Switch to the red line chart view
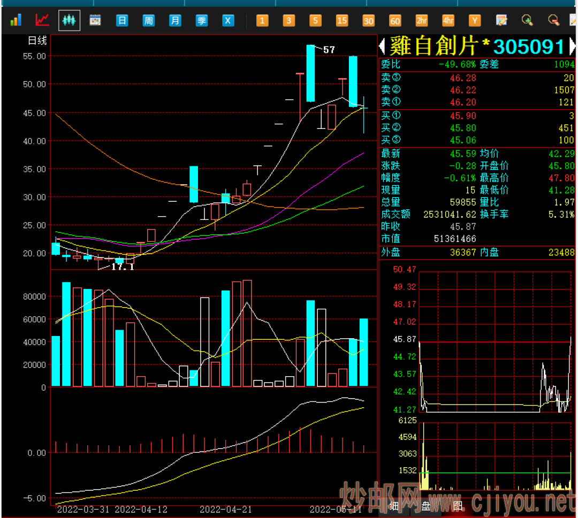This screenshot has height=518, width=578. pos(42,20)
